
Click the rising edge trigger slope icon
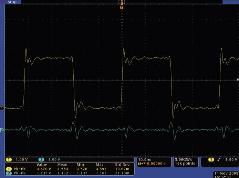pyautogui.click(x=219, y=160)
